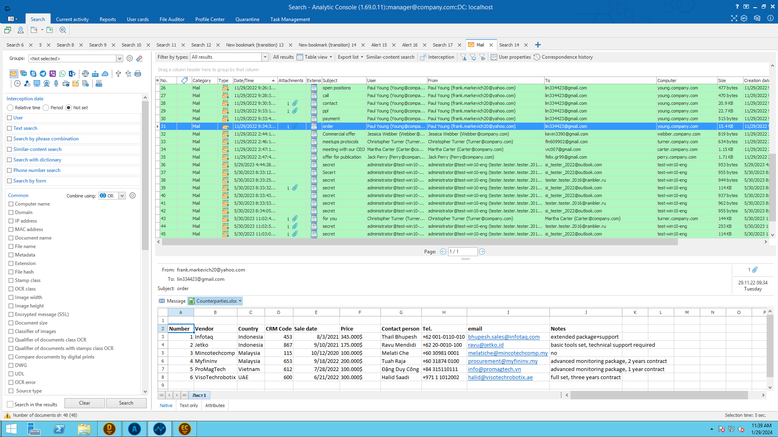The image size is (778, 437).
Task: Click the Clear button
Action: click(85, 403)
